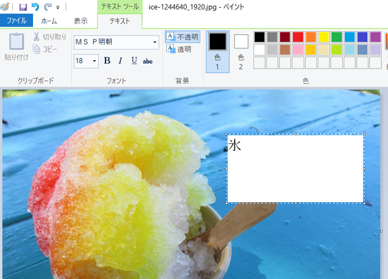Select the 不透明 opaque background option
Image resolution: width=388 pixels, height=279 pixels.
point(182,37)
